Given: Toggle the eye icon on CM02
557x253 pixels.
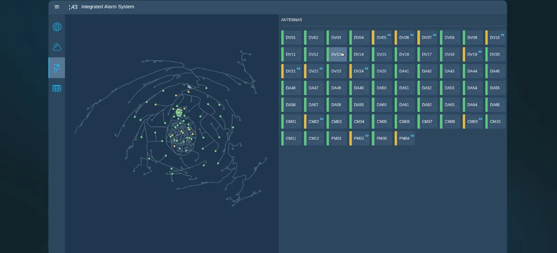Looking at the screenshot, I should (x=322, y=119).
